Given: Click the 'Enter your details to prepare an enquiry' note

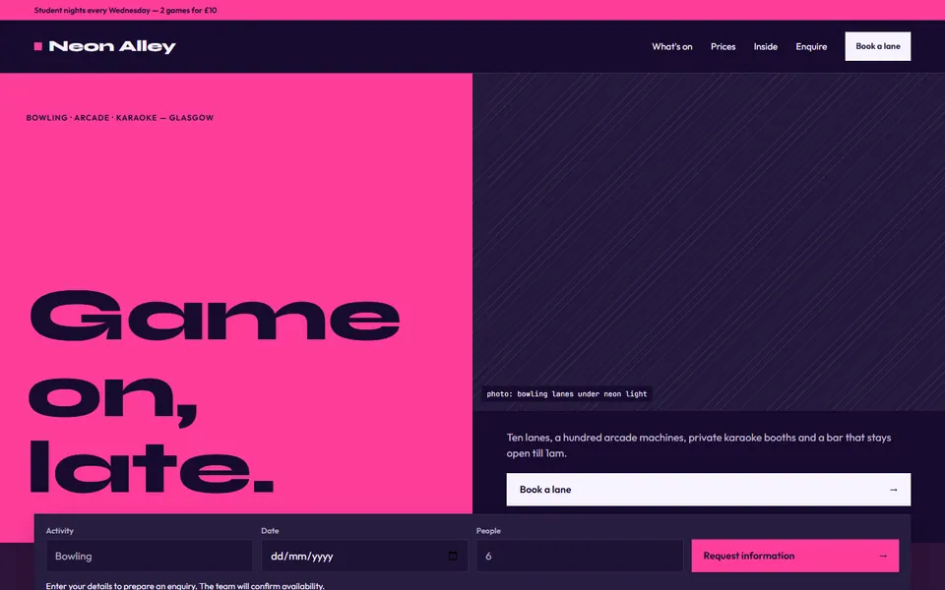Looking at the screenshot, I should (185, 586).
